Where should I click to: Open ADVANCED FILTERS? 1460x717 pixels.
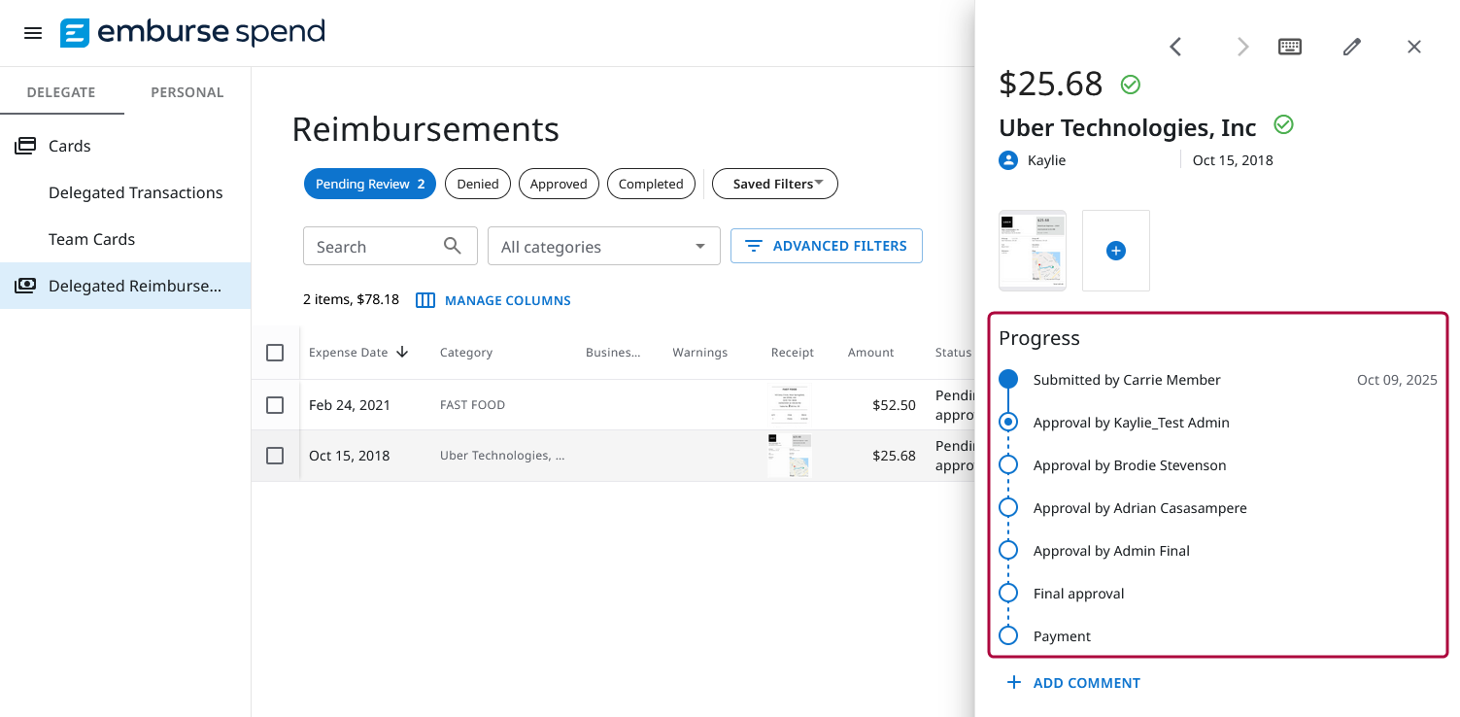click(x=826, y=245)
